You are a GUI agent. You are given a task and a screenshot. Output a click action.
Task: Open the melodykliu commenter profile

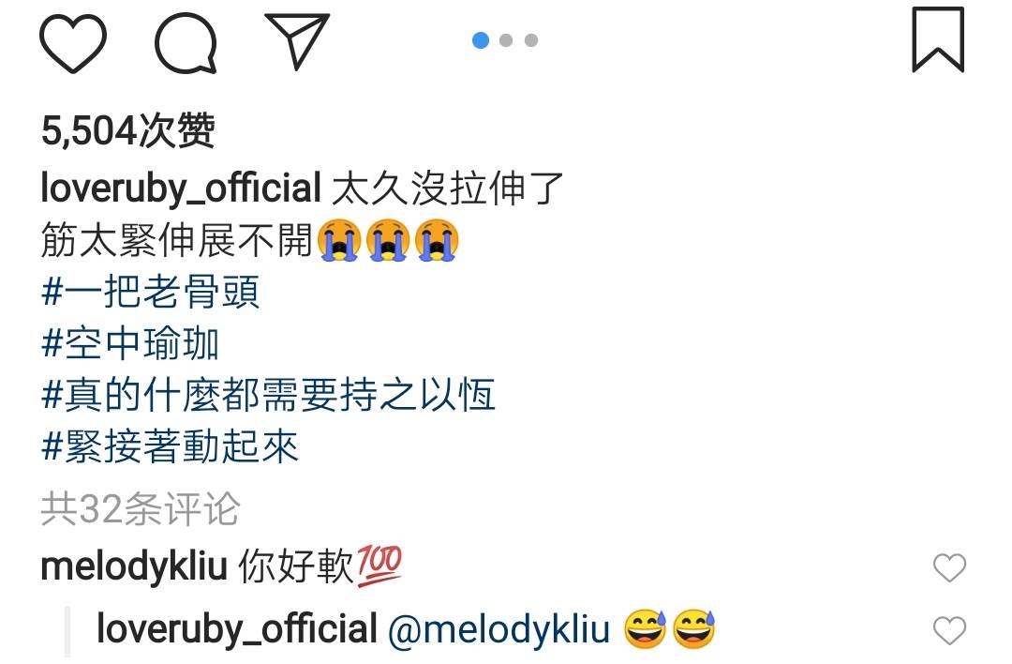[x=134, y=567]
